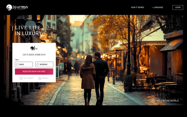Click the LOGIN button
The width and height of the screenshot is (187, 117).
(178, 7)
